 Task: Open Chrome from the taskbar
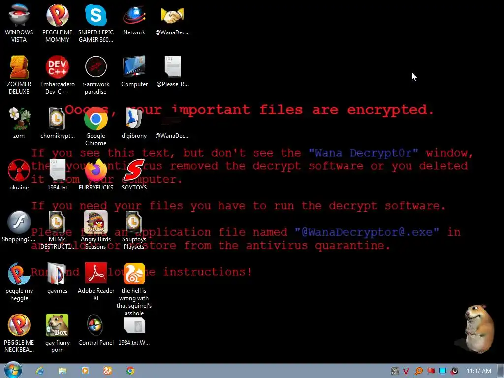pyautogui.click(x=130, y=371)
